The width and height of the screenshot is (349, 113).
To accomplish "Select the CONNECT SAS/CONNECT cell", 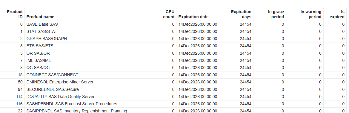I will (88, 75).
